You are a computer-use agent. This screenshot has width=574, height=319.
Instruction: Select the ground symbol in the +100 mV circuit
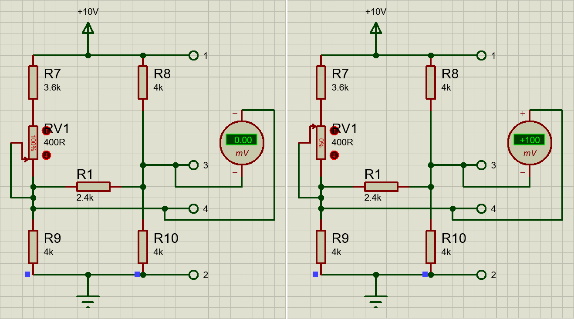[376, 299]
